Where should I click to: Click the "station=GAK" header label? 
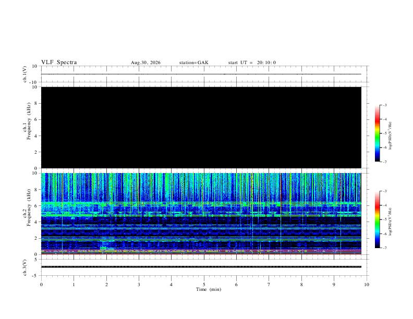pos(193,63)
